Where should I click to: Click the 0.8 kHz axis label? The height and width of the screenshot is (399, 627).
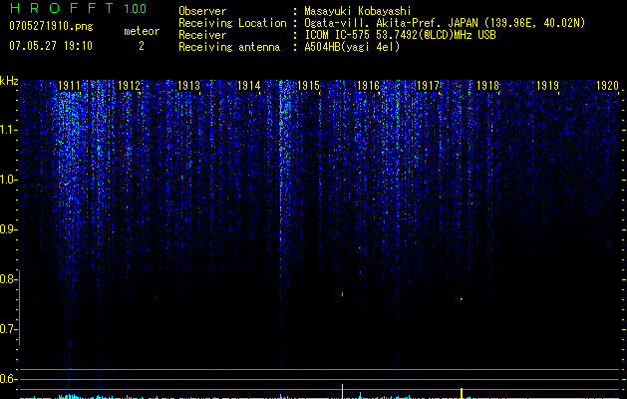coord(8,279)
